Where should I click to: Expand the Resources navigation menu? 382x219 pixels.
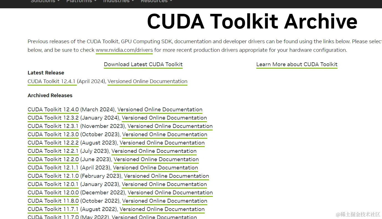[156, 1]
